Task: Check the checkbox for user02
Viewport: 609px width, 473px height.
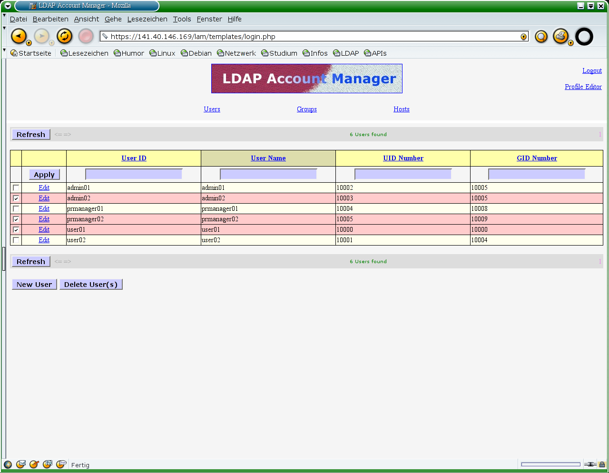Action: tap(16, 240)
